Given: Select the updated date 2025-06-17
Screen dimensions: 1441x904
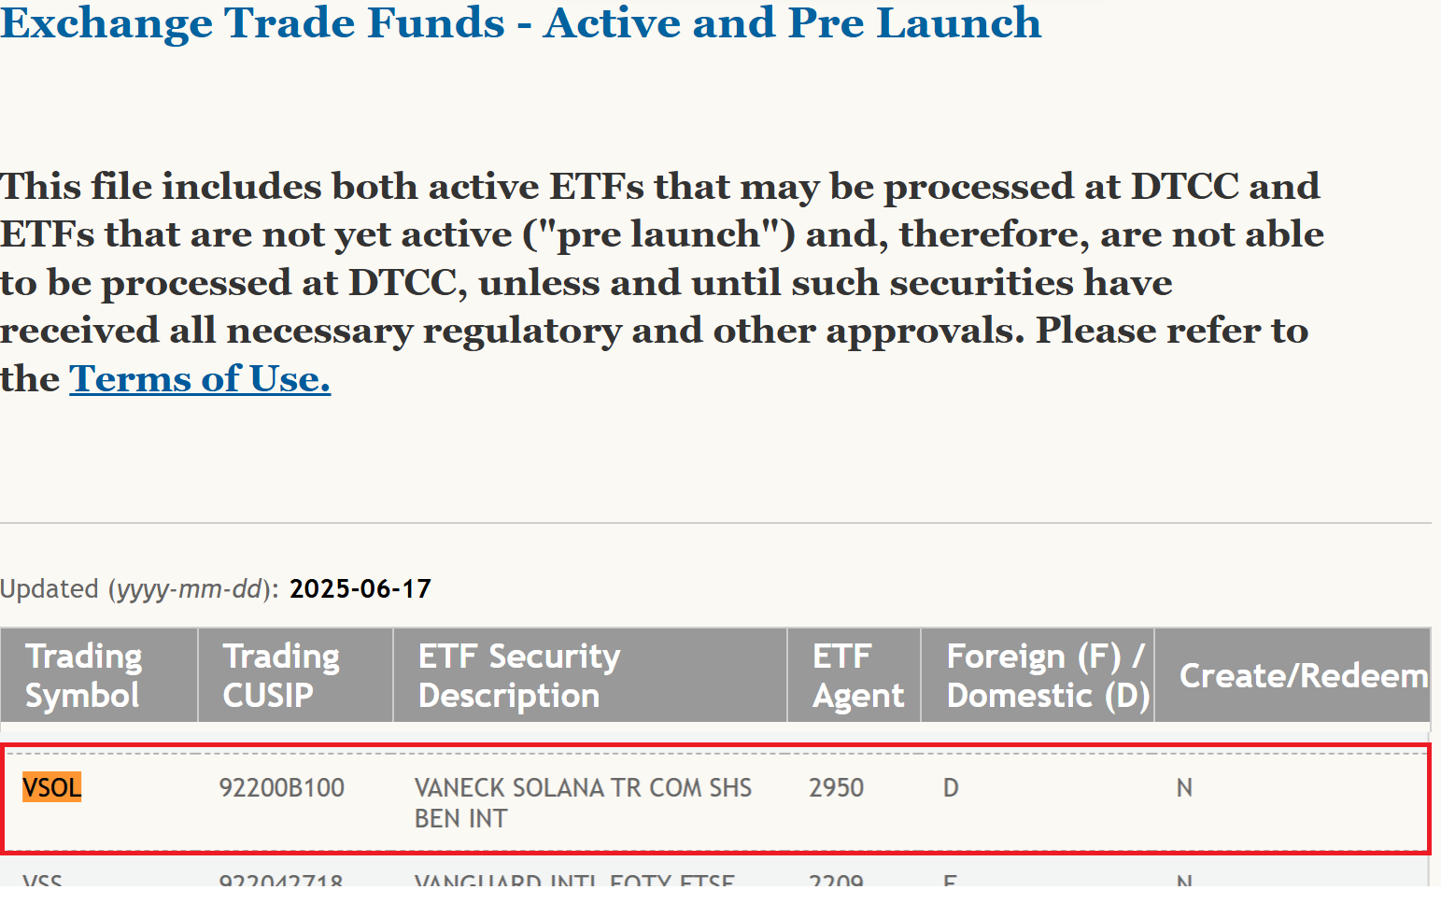Looking at the screenshot, I should (360, 588).
